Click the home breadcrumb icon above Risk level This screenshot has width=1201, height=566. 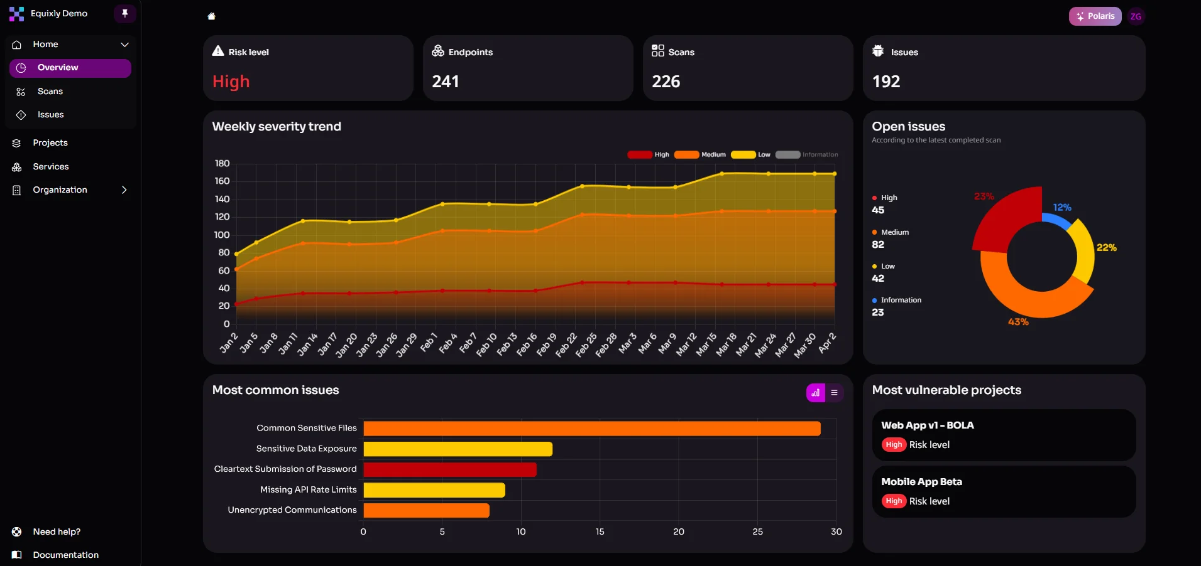point(211,16)
